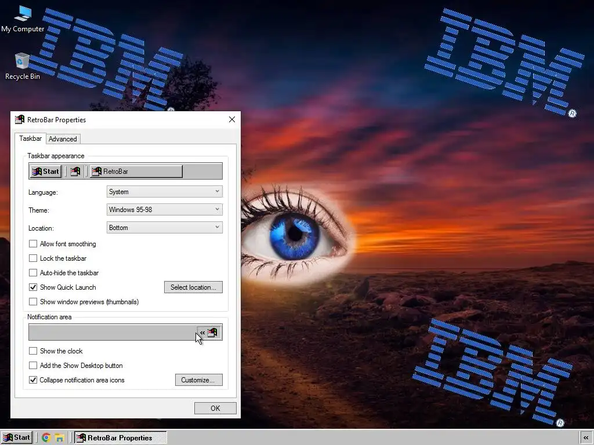Click the Start button on the real taskbar
The width and height of the screenshot is (594, 445).
tap(17, 437)
